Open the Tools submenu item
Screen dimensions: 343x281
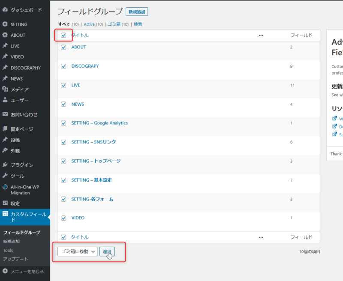(x=8, y=250)
